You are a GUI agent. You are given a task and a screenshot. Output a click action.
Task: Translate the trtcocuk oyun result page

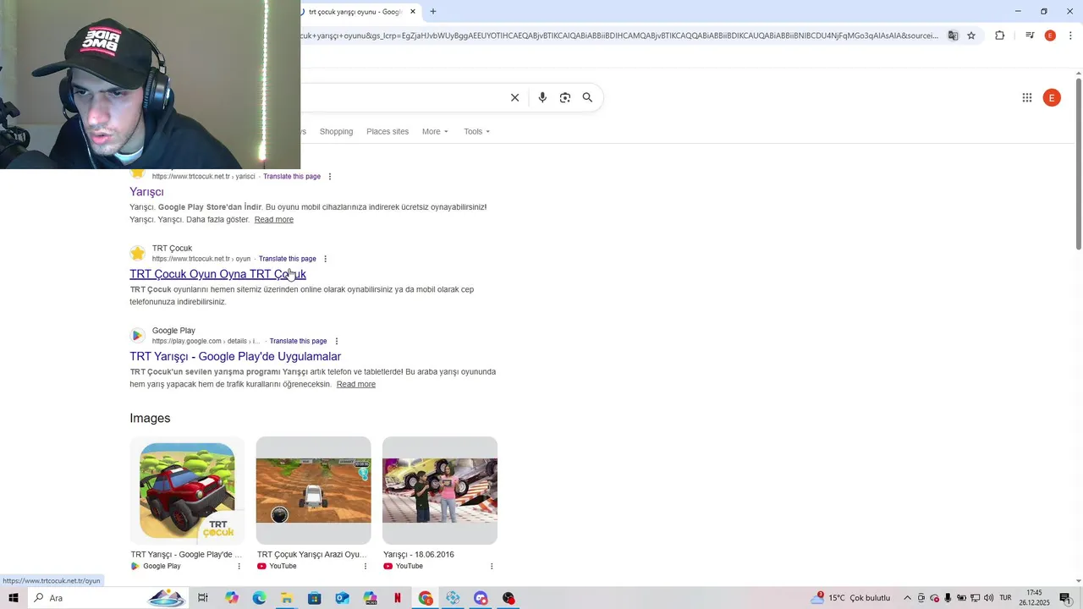tap(288, 259)
